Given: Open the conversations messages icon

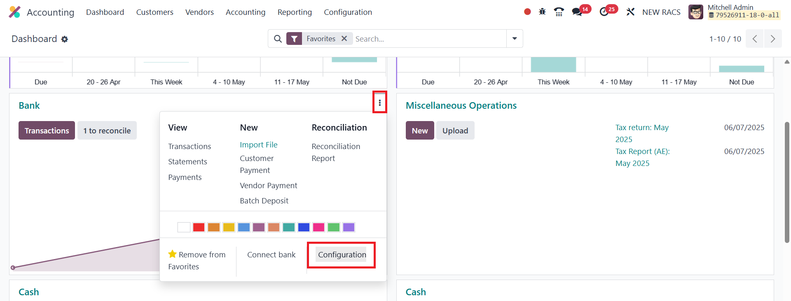Looking at the screenshot, I should 577,12.
